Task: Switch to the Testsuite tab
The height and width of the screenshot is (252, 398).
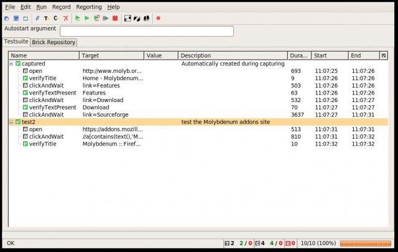Action: (16, 42)
